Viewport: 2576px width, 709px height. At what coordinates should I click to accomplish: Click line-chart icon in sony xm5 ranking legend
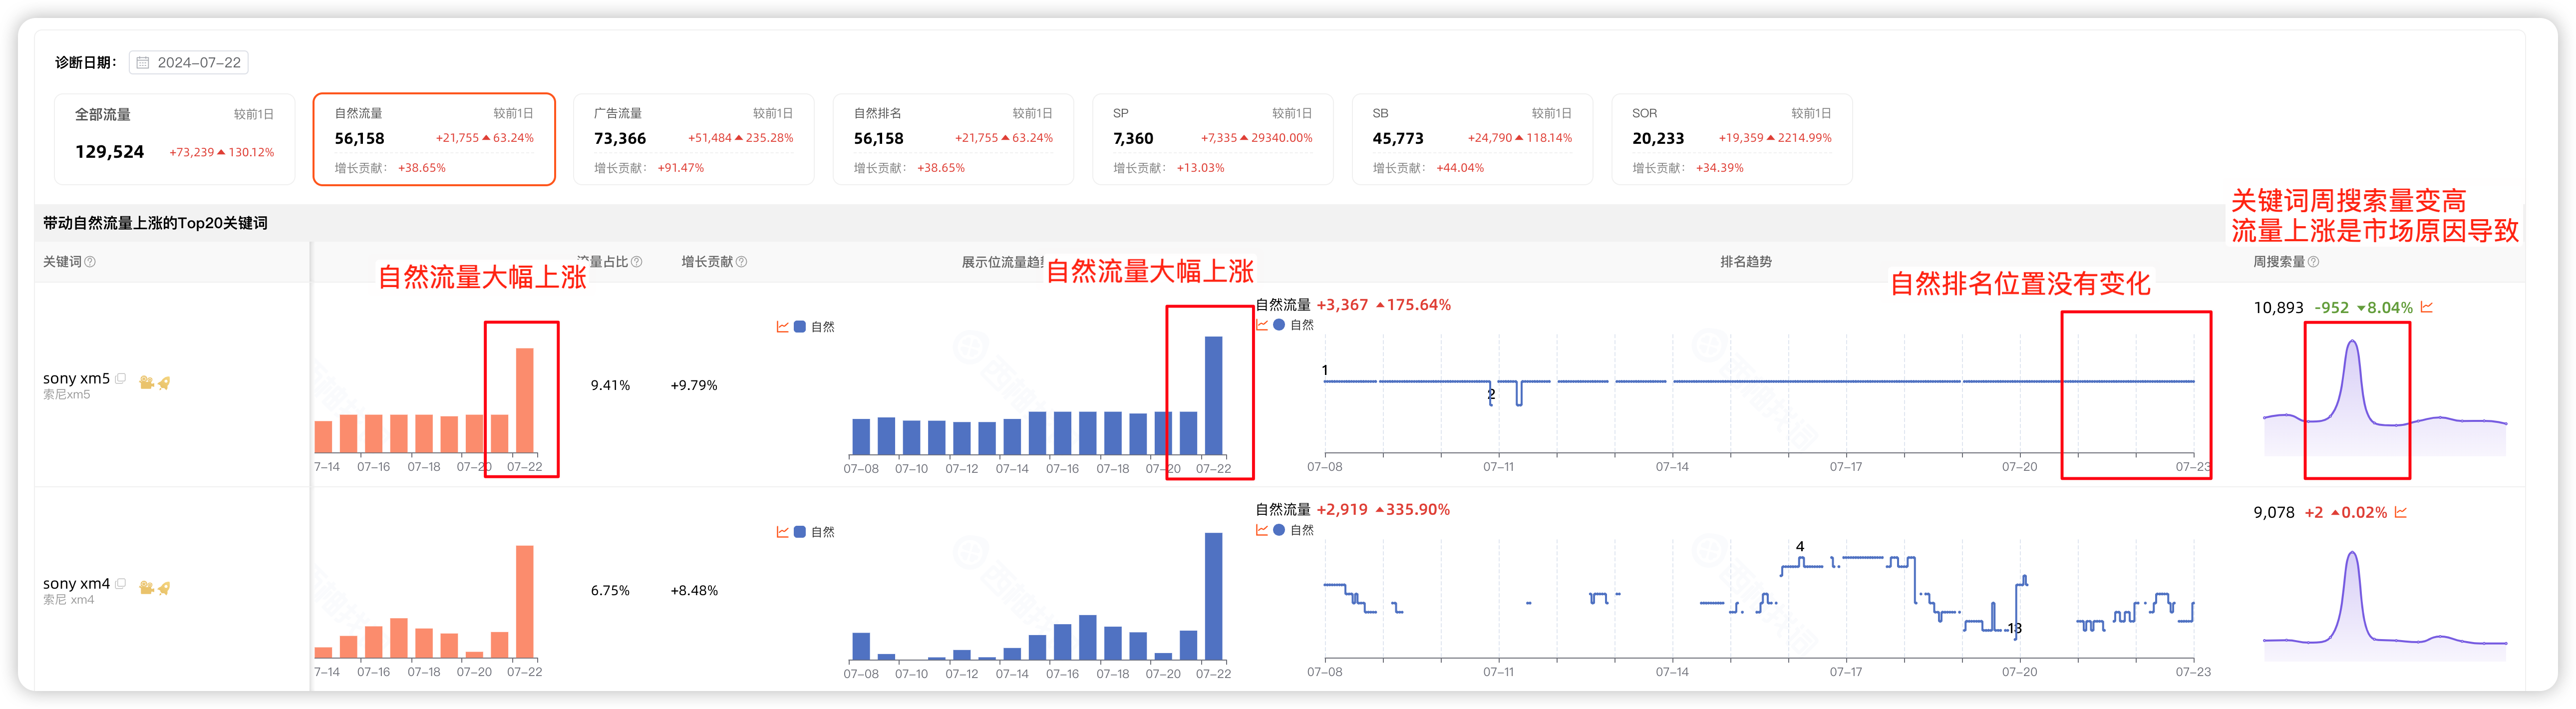click(1262, 325)
